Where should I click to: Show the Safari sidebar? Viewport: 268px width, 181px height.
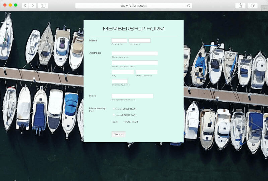point(43,5)
